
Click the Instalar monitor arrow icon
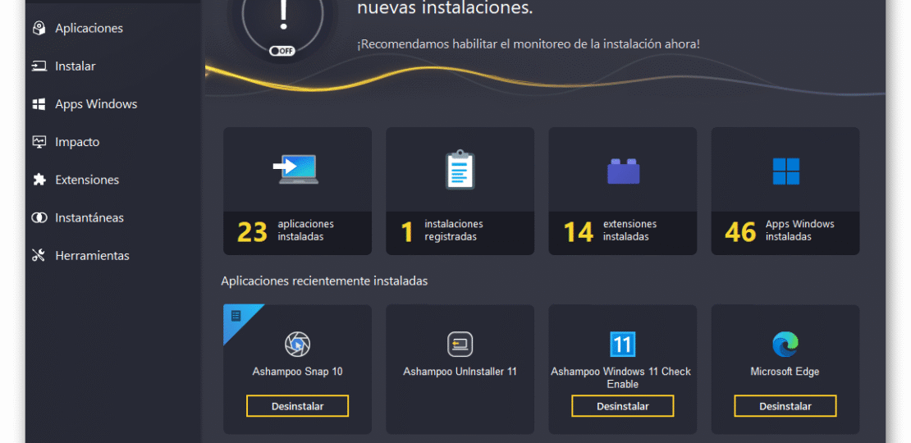39,66
